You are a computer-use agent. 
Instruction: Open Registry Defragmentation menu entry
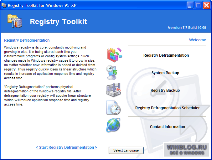(166, 55)
